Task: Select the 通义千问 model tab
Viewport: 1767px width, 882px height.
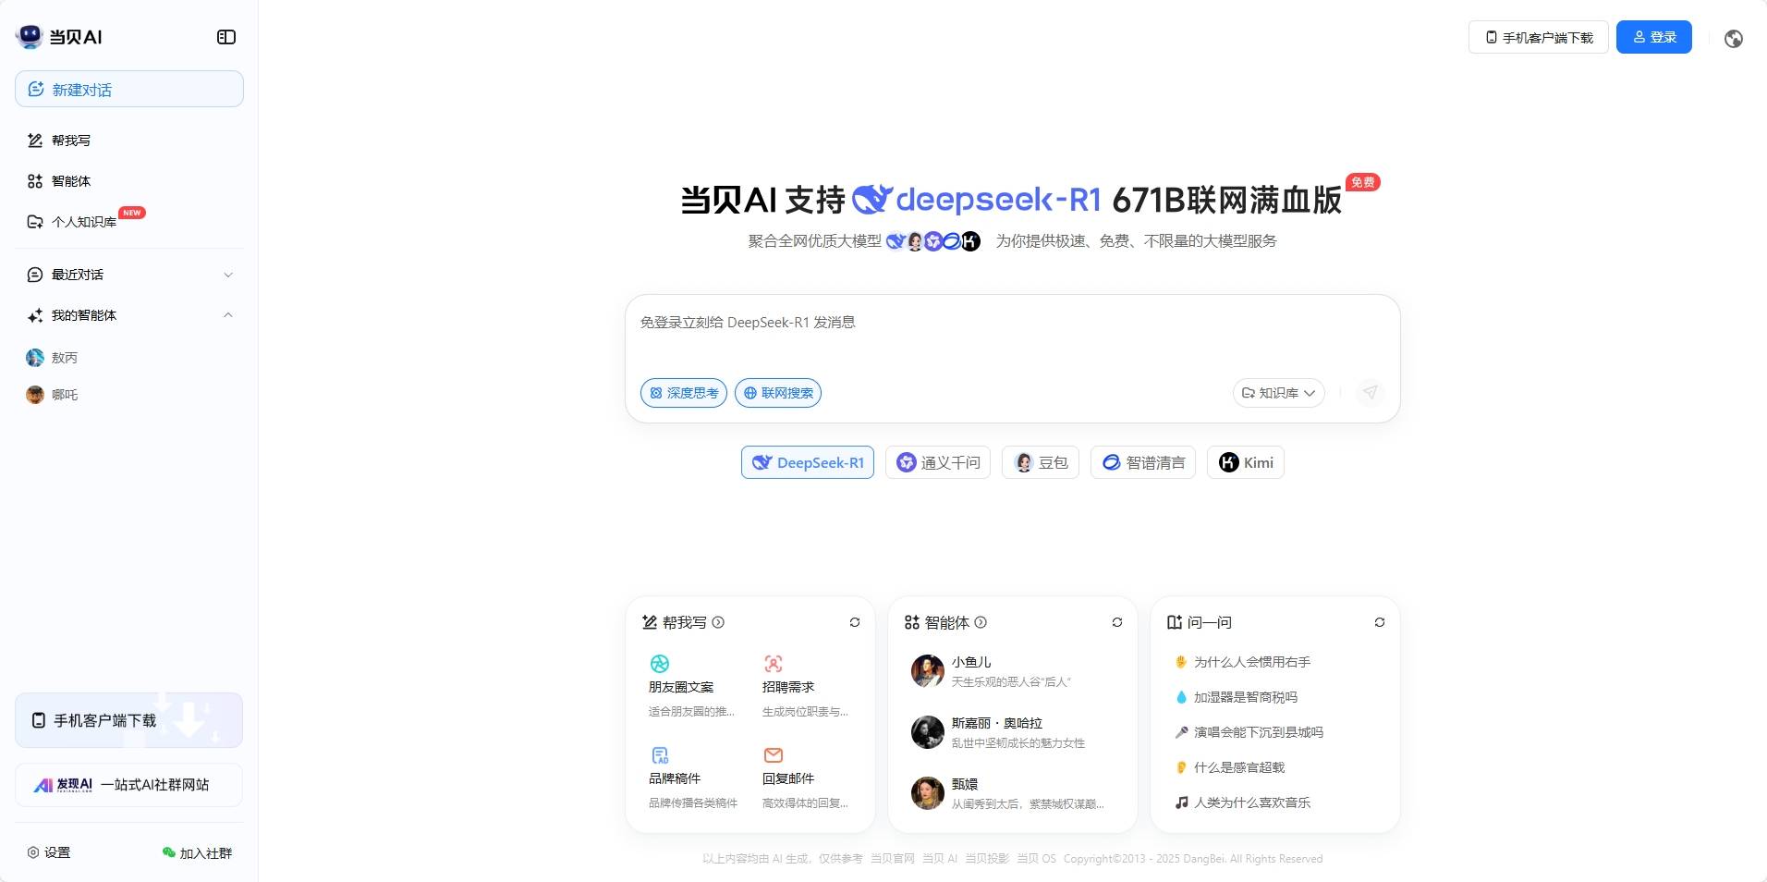Action: click(938, 462)
